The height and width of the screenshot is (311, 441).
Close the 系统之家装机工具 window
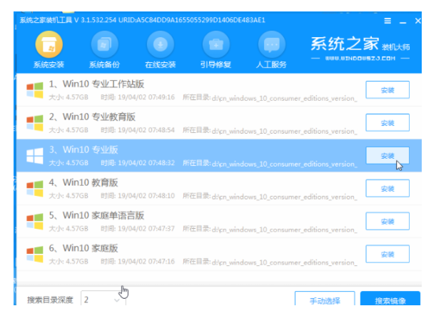[418, 21]
